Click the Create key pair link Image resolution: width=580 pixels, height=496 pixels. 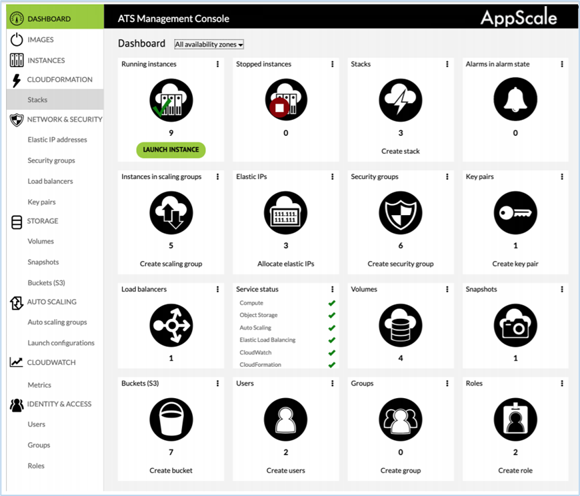pyautogui.click(x=515, y=264)
